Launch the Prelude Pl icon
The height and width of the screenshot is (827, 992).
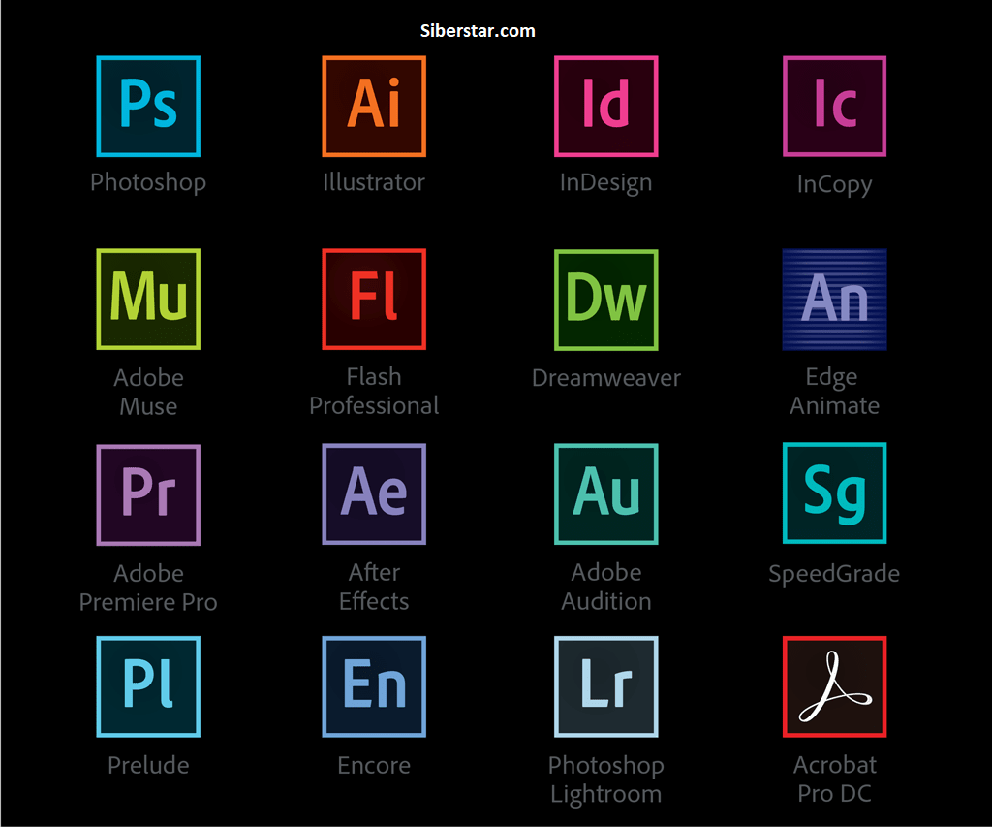tap(148, 686)
